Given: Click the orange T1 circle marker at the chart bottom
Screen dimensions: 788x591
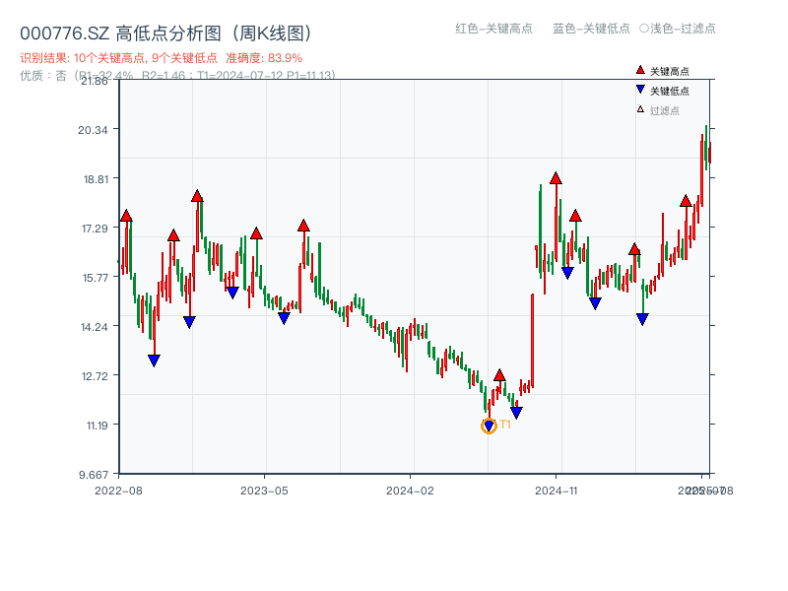Looking at the screenshot, I should [490, 426].
